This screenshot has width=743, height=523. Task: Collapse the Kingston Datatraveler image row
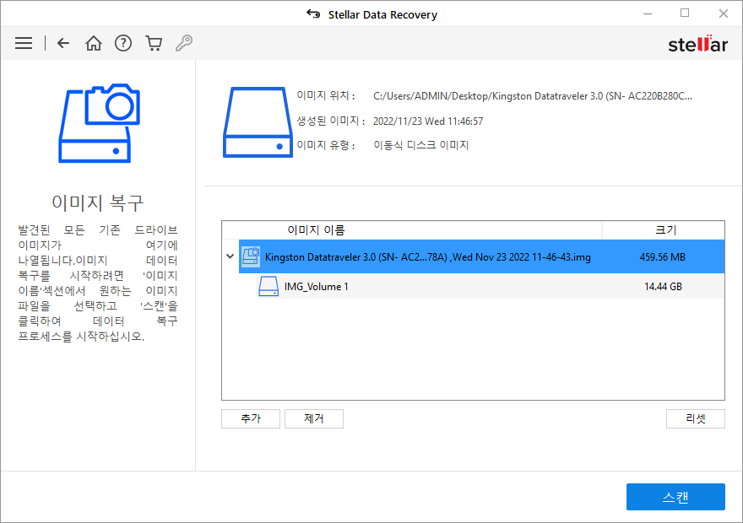click(x=230, y=256)
